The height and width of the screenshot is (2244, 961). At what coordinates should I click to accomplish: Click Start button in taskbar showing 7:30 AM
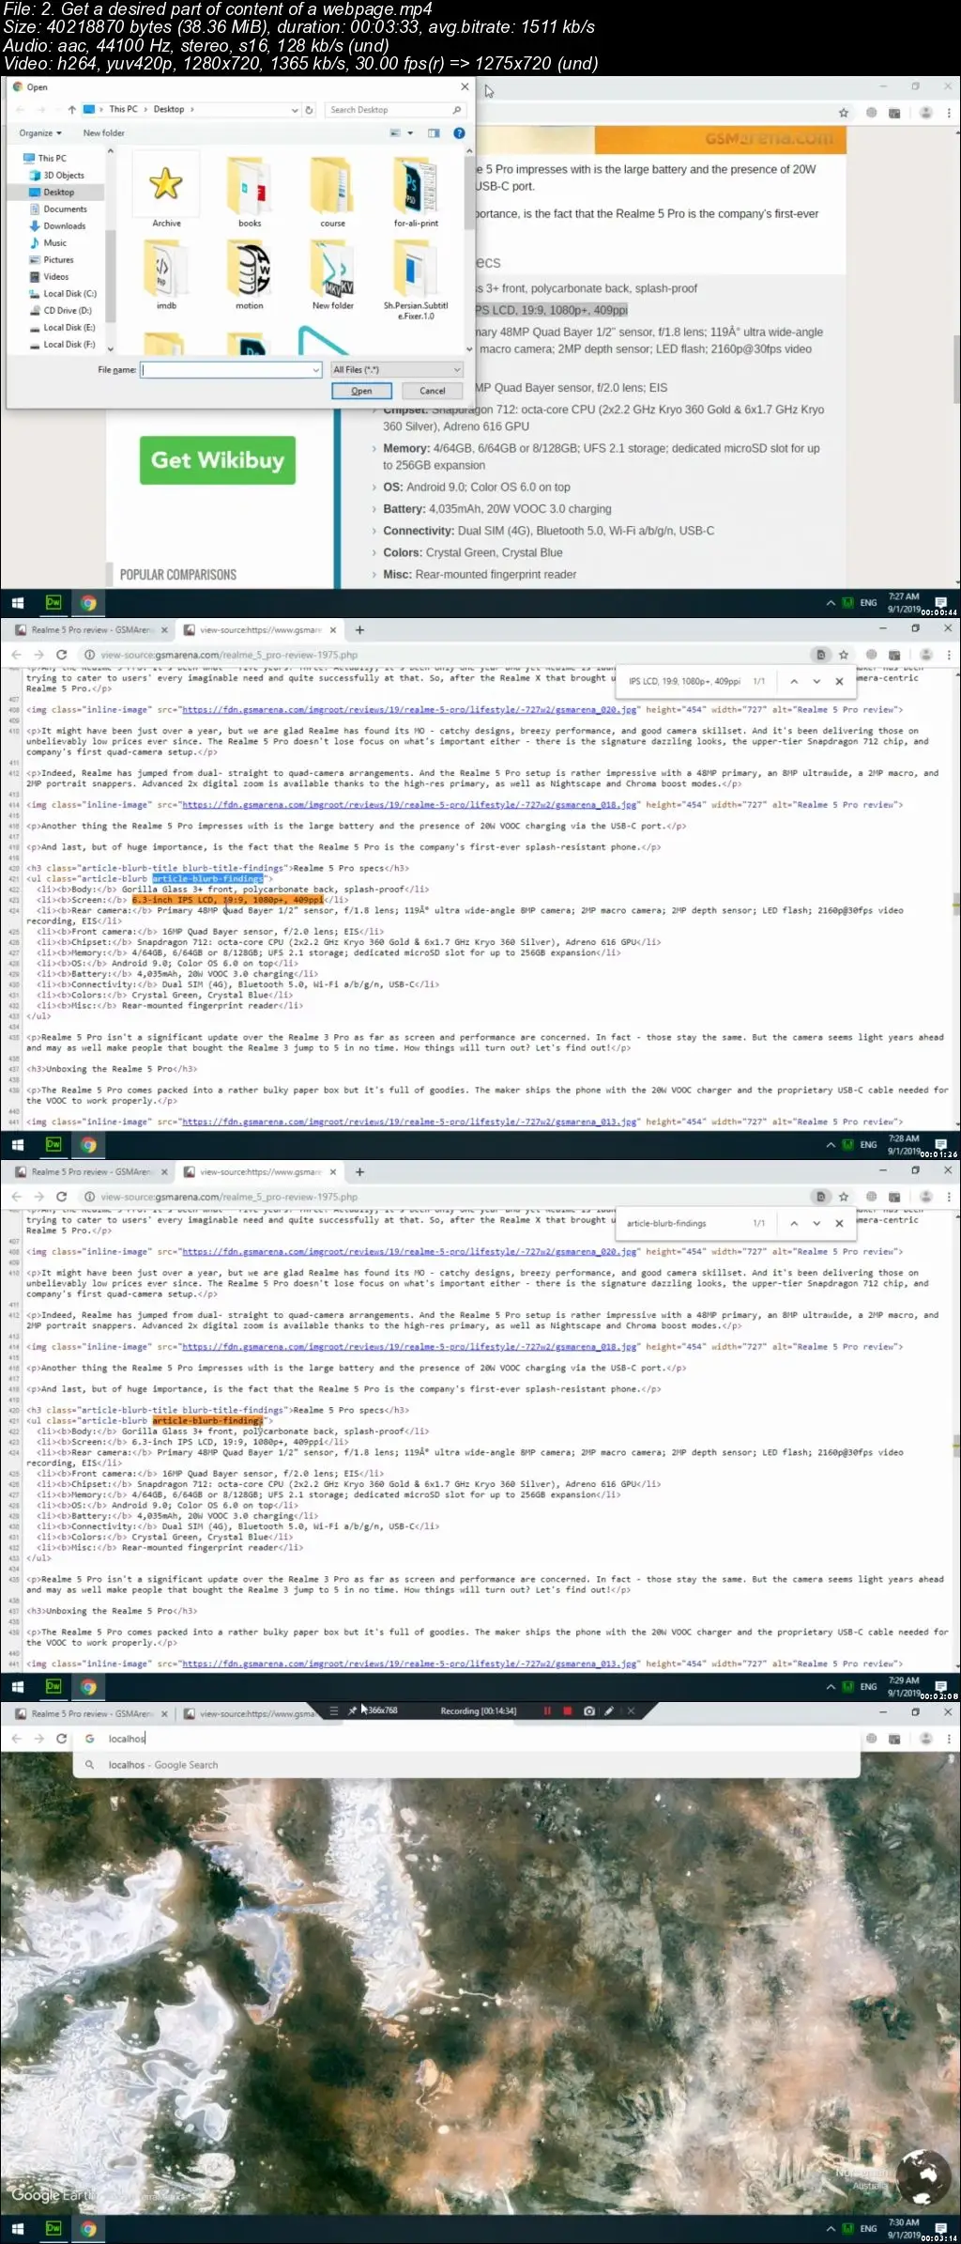click(x=17, y=2229)
